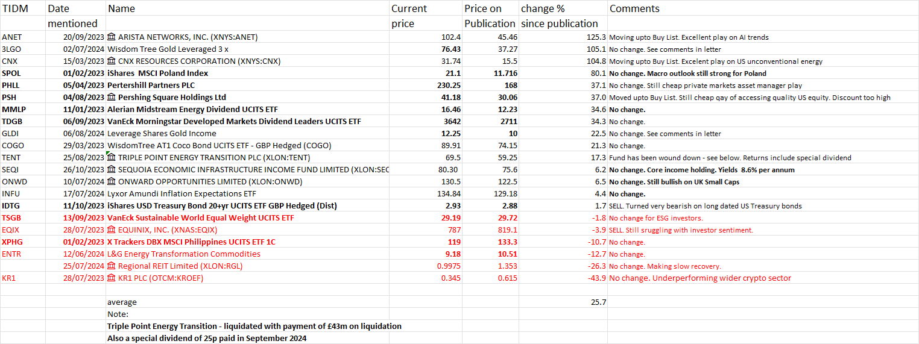
Task: Select 'Alerian Midstream Energy Dividend UCITS ETF' cell
Action: tap(248, 110)
